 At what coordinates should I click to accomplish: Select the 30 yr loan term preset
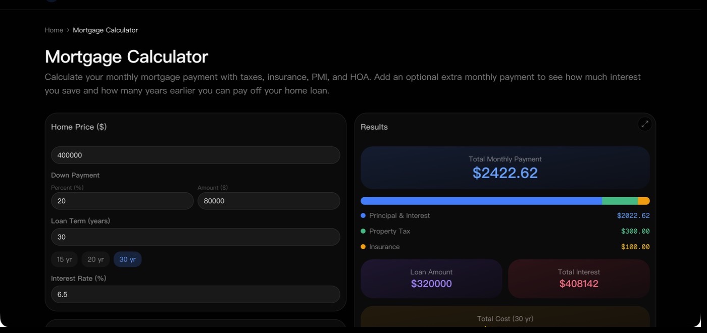(x=127, y=259)
